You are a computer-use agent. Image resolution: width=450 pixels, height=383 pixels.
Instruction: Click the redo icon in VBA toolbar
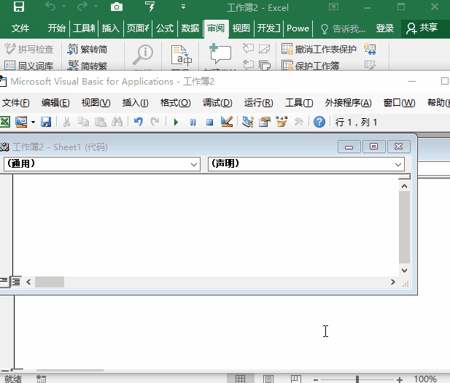(155, 122)
